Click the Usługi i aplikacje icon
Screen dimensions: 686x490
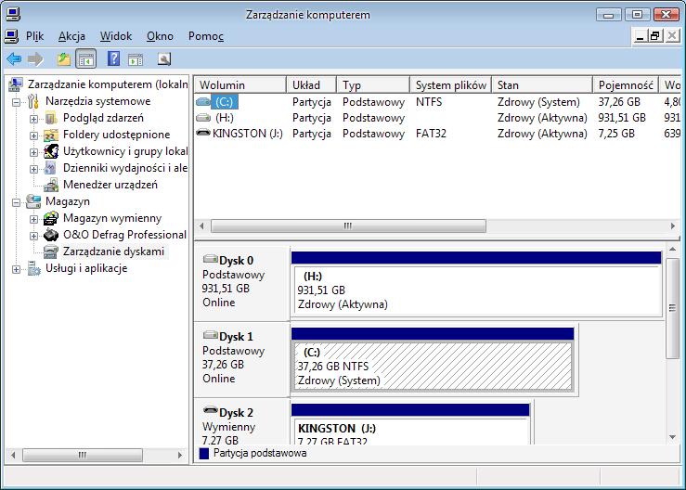33,268
